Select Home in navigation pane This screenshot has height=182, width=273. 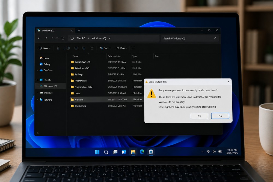(x=44, y=58)
